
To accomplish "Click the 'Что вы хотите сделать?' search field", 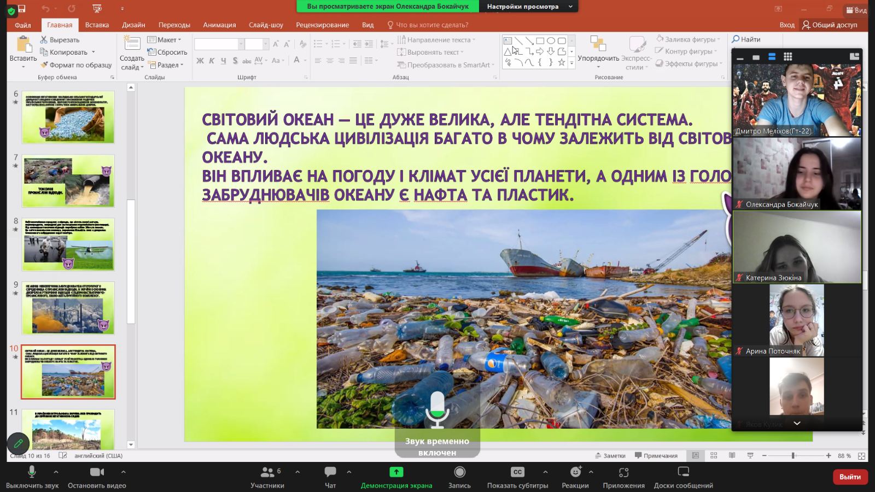I will [x=427, y=25].
